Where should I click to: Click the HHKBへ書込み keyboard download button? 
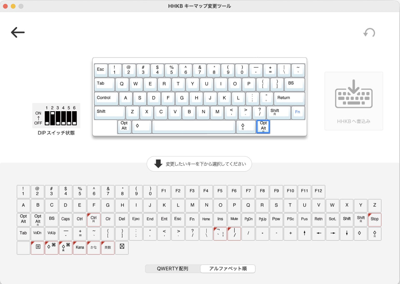(354, 101)
